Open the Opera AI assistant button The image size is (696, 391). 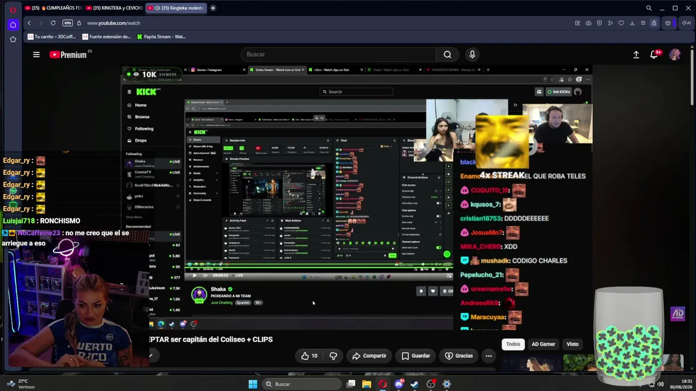click(686, 23)
